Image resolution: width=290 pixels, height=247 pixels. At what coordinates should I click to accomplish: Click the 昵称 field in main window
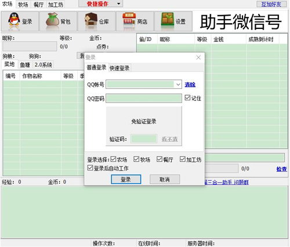pyautogui.click(x=30, y=46)
